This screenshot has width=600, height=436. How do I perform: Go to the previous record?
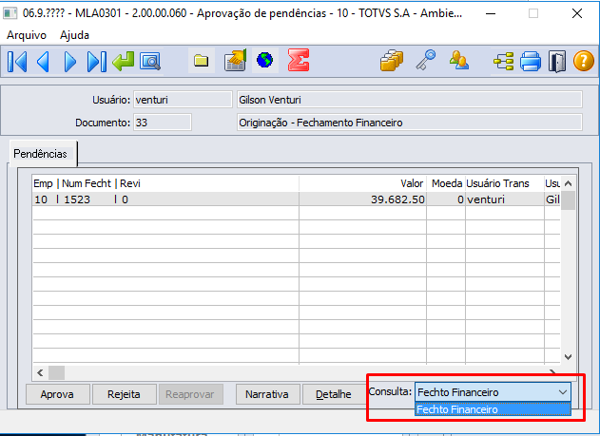[43, 61]
